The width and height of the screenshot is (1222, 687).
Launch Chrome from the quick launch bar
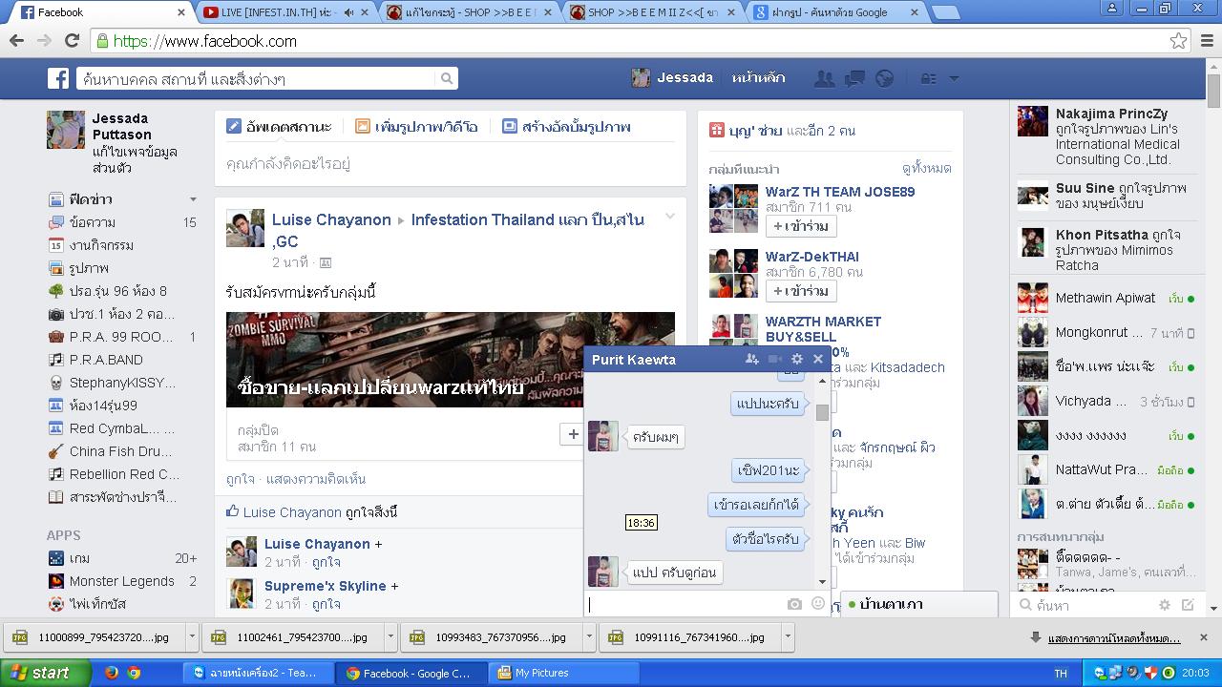tap(134, 673)
